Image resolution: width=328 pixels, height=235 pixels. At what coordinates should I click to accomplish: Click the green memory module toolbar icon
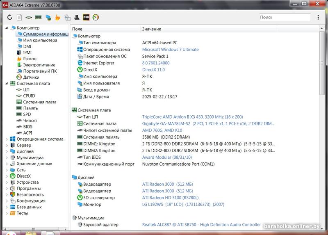(38, 17)
